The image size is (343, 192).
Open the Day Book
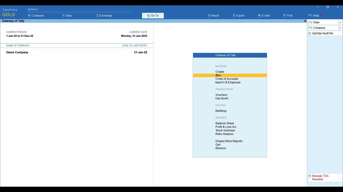point(222,98)
